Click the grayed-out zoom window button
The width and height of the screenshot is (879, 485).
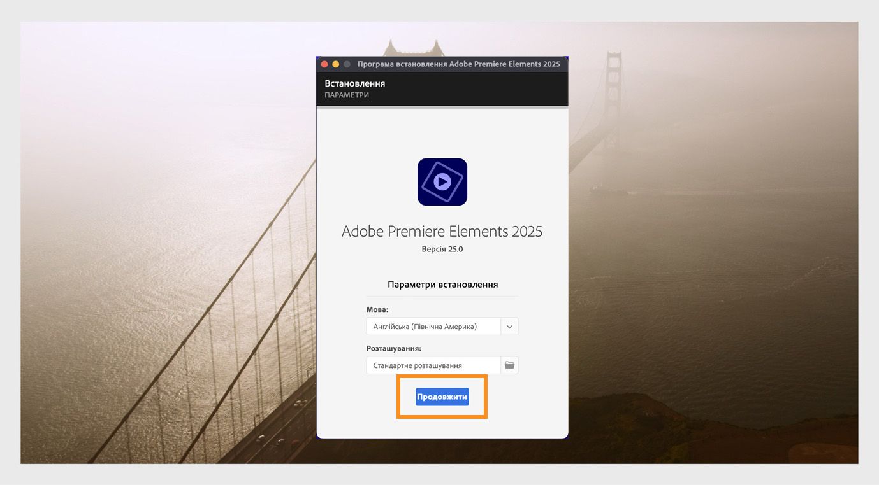347,64
